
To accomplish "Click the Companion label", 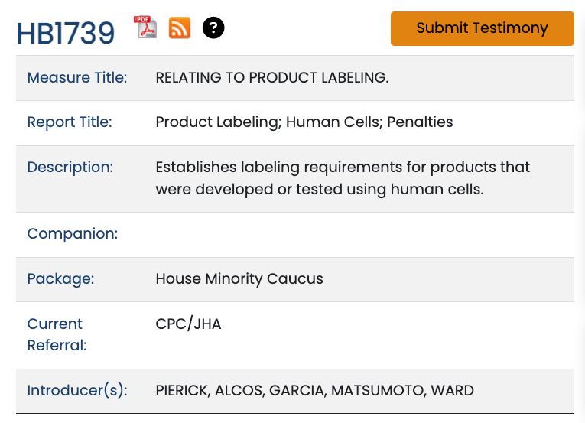I will point(73,234).
